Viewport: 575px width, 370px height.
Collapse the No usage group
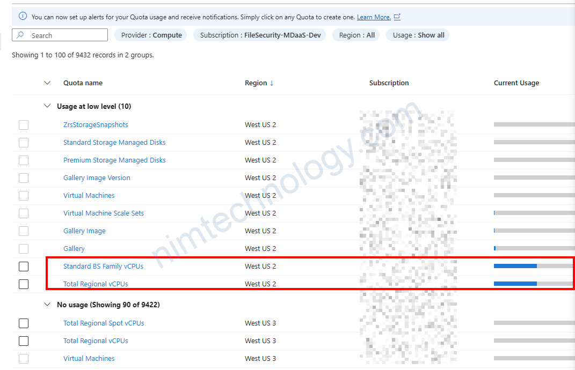click(x=47, y=305)
